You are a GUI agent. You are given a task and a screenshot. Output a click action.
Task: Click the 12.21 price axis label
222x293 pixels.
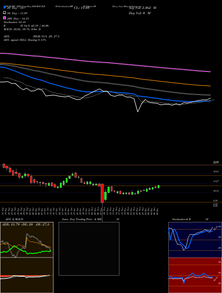point(216,171)
